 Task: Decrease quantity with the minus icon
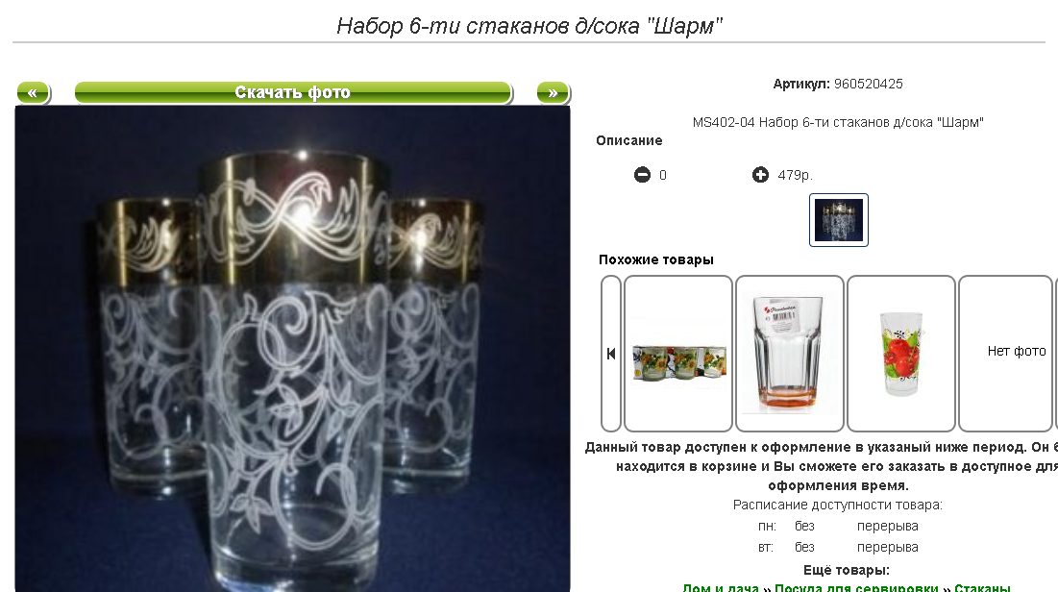tap(642, 175)
